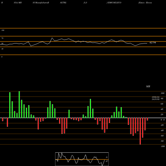Click the current RSI value 42.94
166x166 pixels.
(153, 42)
